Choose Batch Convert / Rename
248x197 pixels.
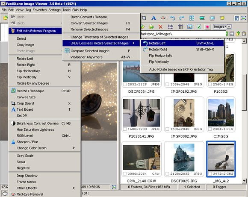pyautogui.click(x=101, y=17)
